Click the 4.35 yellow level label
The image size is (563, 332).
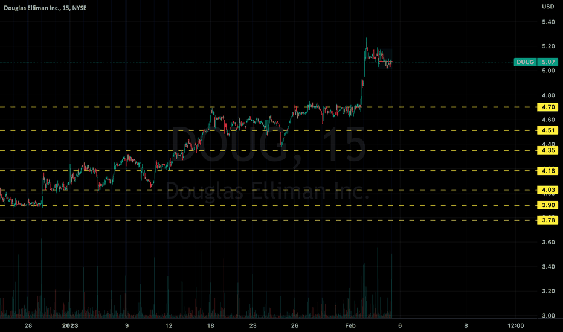(x=548, y=150)
